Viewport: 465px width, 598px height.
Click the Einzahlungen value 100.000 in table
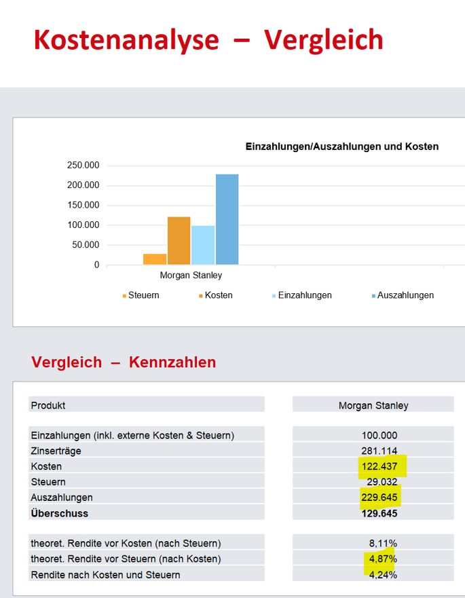379,435
